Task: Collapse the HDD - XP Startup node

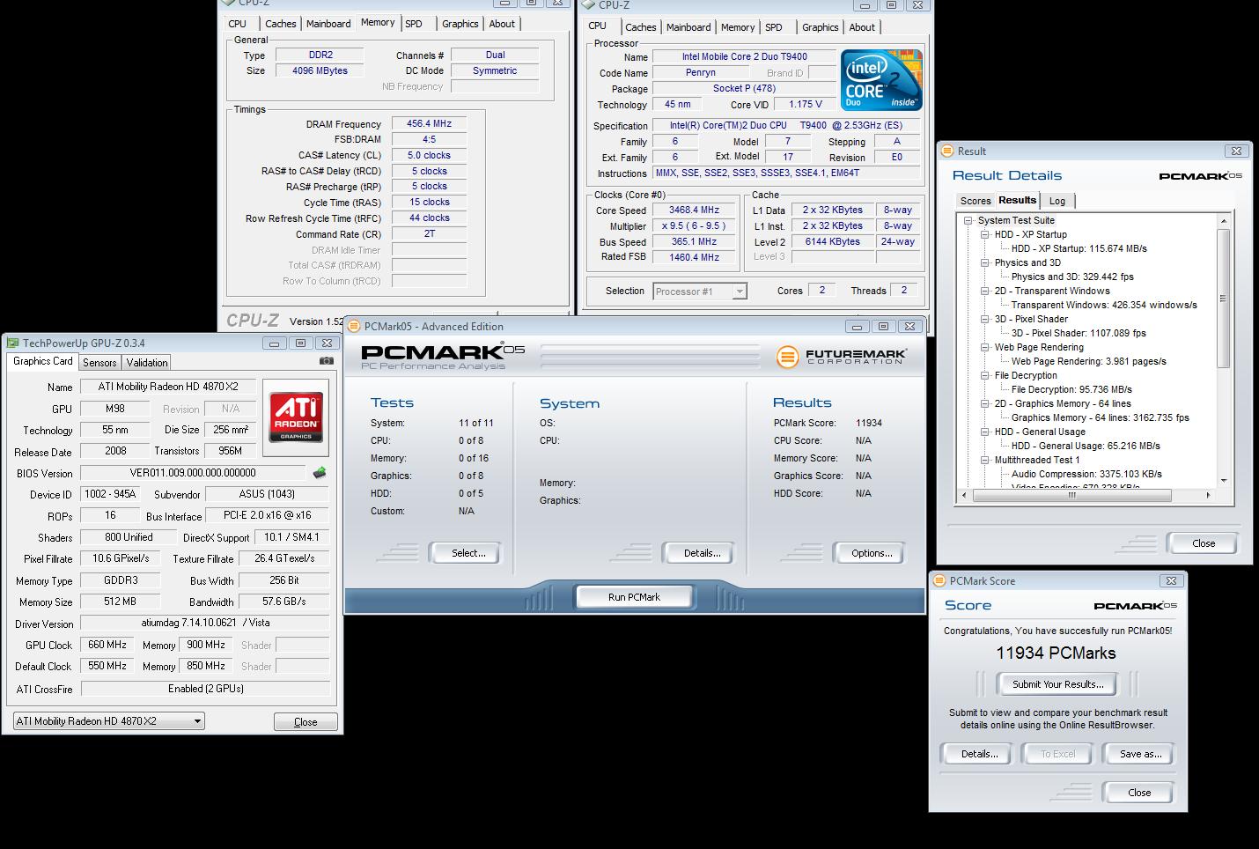Action: coord(985,235)
